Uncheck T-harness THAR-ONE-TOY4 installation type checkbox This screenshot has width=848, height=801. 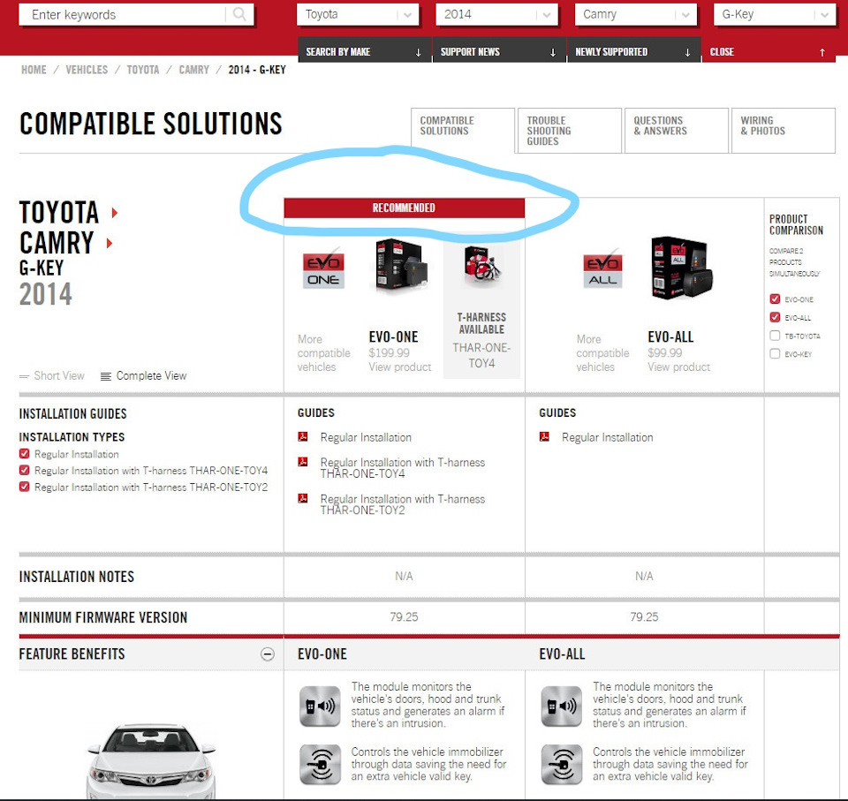(25, 470)
